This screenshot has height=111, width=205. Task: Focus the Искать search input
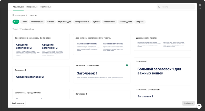point(177,7)
